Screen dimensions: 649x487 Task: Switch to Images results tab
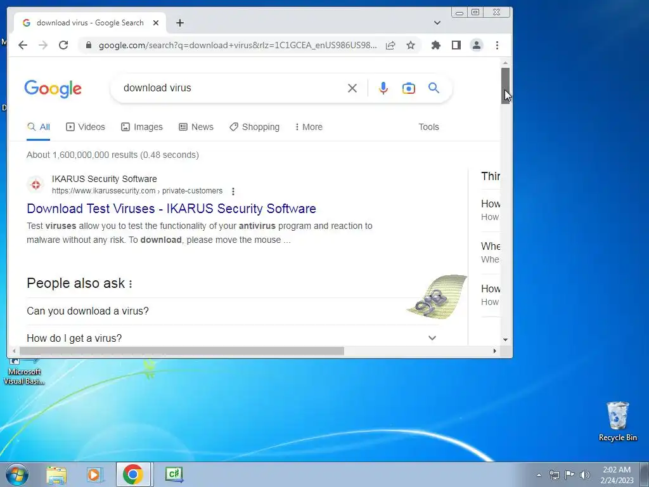point(142,127)
